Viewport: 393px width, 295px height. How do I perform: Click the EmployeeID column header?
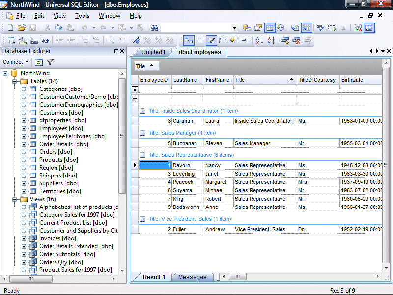pos(155,80)
